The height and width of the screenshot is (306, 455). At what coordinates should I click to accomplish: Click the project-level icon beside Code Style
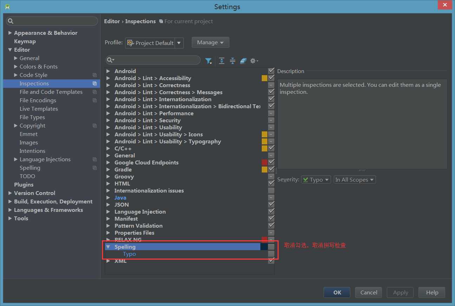pos(95,75)
